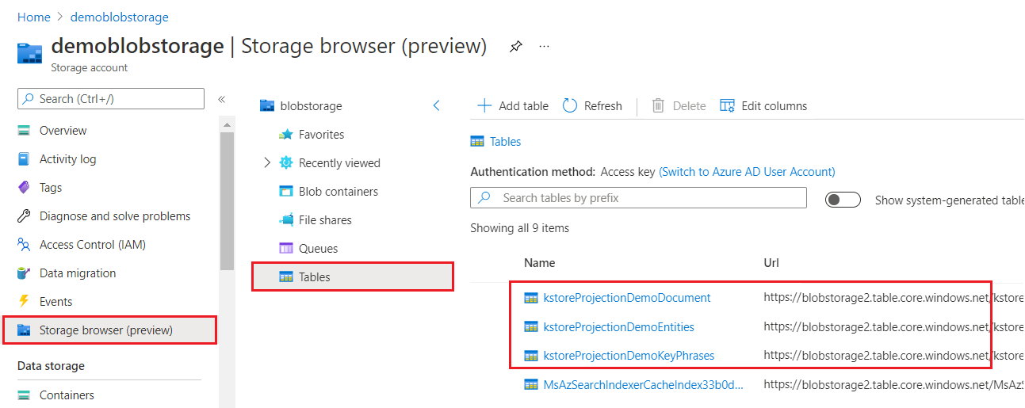Click the Favorites star icon
The height and width of the screenshot is (408, 1025).
click(285, 135)
